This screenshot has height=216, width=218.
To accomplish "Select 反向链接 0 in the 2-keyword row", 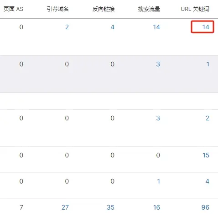I will coord(113,118).
